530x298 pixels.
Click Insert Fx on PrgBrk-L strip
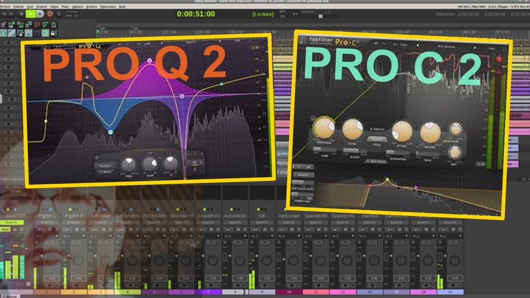47,223
